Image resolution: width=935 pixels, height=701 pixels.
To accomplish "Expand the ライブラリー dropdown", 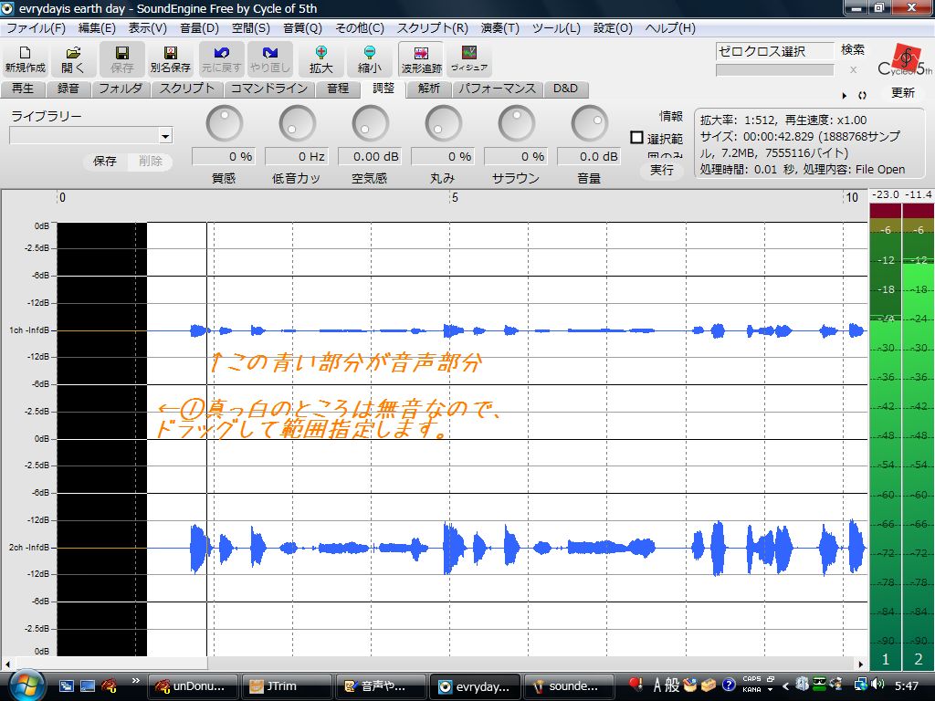I will [x=165, y=136].
